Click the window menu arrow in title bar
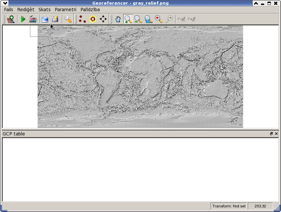This screenshot has height=212, width=281. click(x=5, y=3)
